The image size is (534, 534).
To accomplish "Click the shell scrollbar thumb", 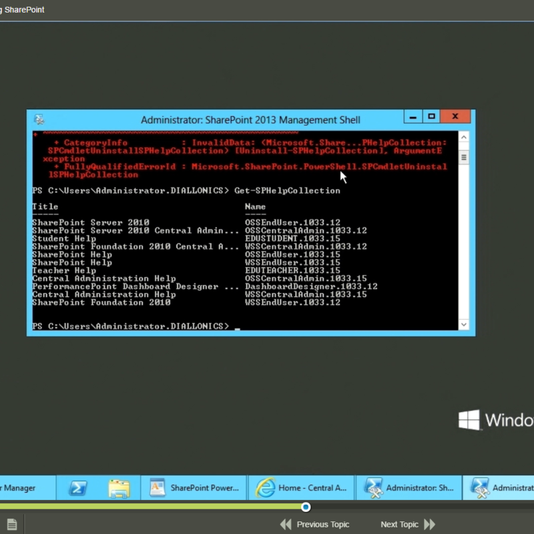I will click(x=463, y=157).
